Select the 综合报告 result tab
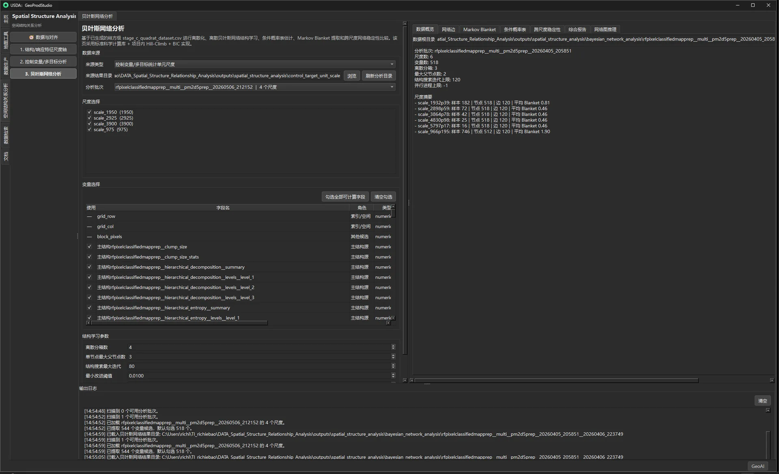 [577, 29]
